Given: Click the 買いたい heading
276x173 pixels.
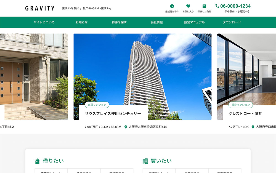Looking at the screenshot, I should coord(161,161).
